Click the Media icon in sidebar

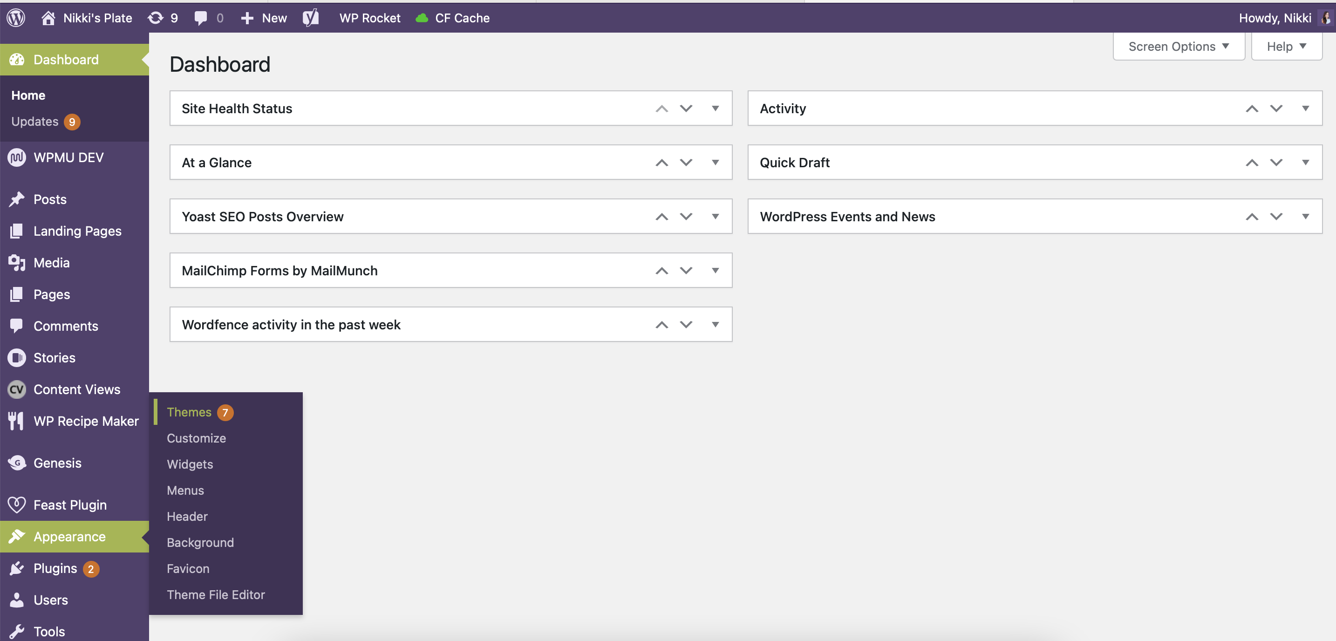17,262
